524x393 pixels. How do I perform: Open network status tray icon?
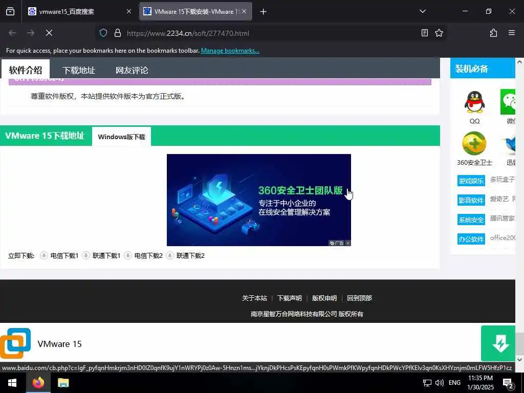tap(427, 383)
